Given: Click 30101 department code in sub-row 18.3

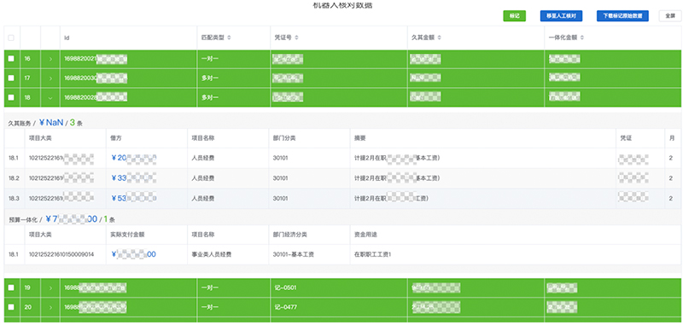Looking at the screenshot, I should coord(280,199).
